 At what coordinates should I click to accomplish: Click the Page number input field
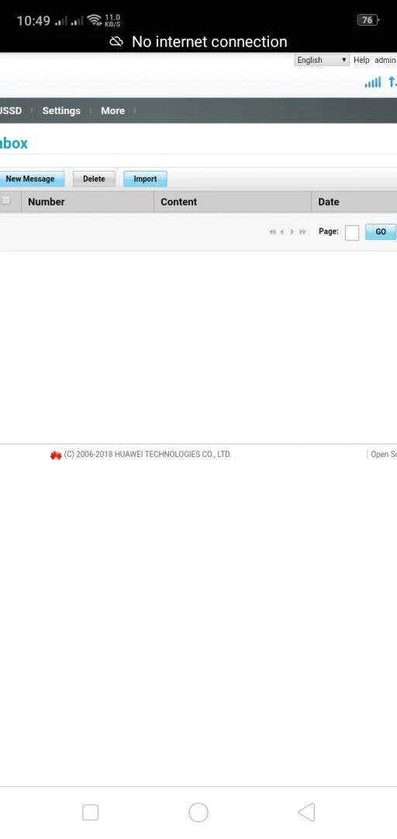click(352, 233)
